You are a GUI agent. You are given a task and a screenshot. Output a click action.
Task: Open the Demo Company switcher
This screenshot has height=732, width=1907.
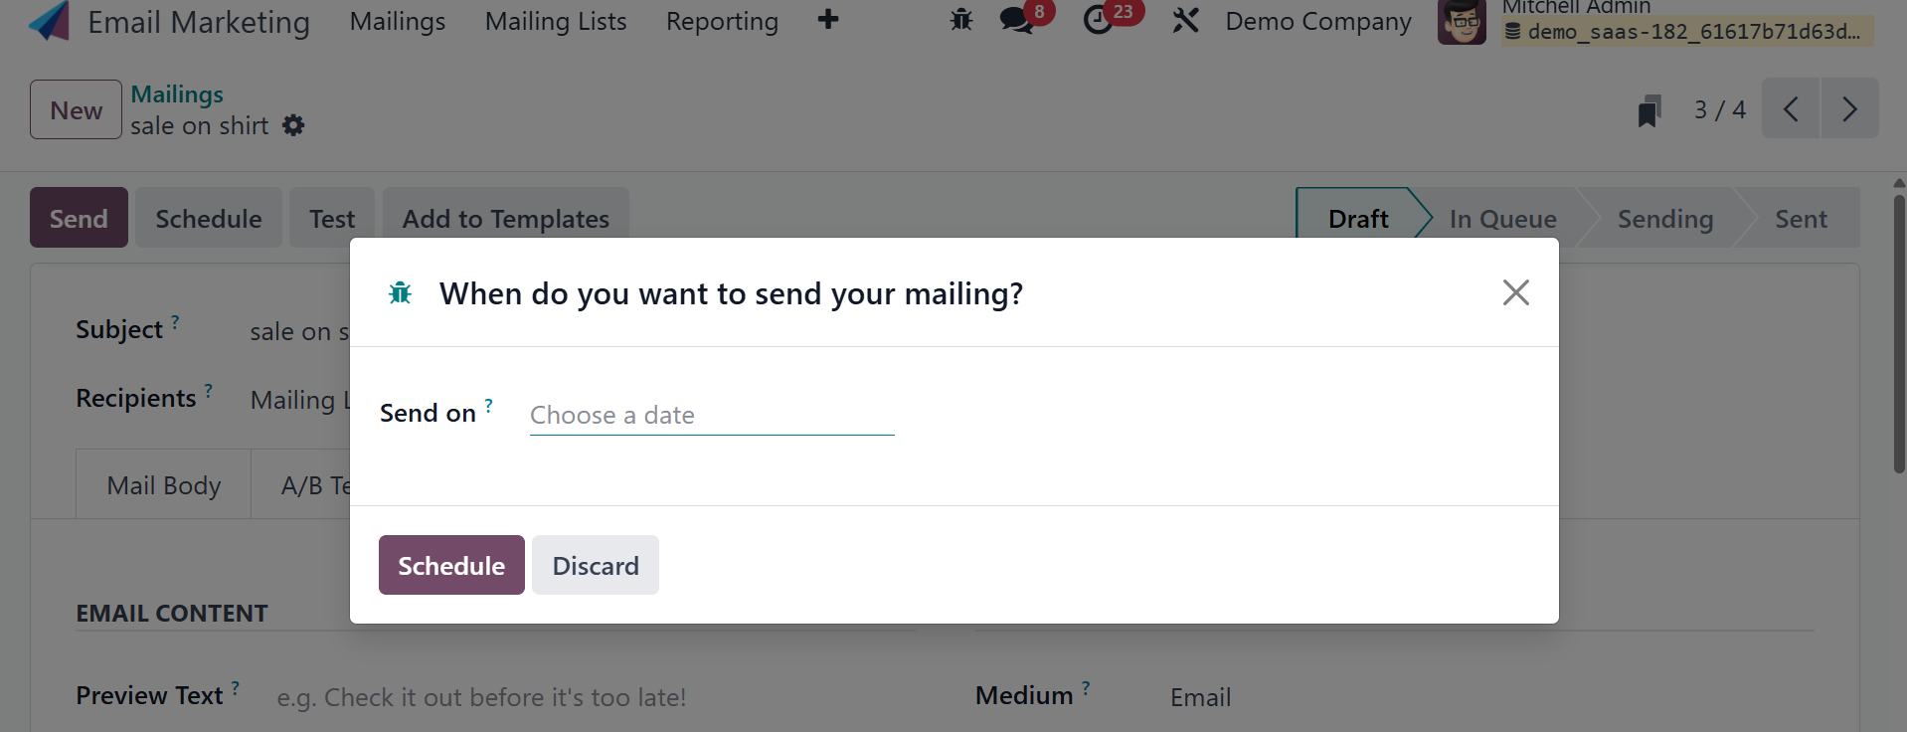tap(1317, 21)
